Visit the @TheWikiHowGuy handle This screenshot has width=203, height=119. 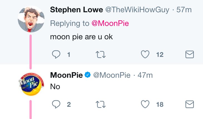(x=137, y=10)
